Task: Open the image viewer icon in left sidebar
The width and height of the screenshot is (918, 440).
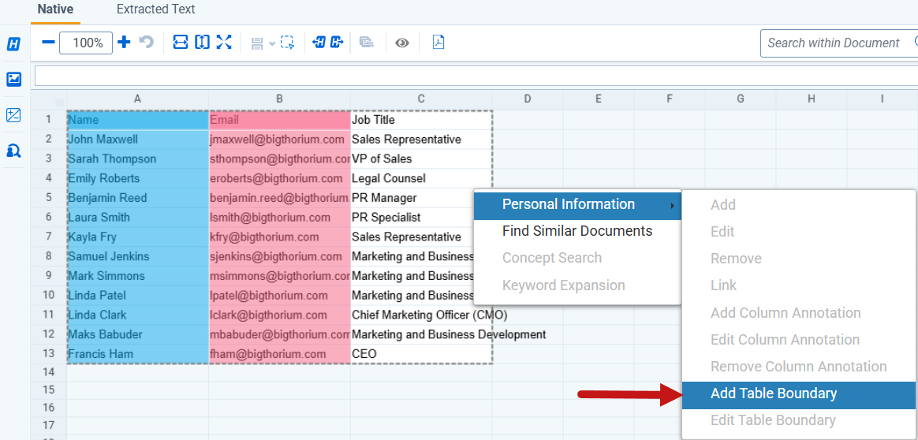Action: 14,79
